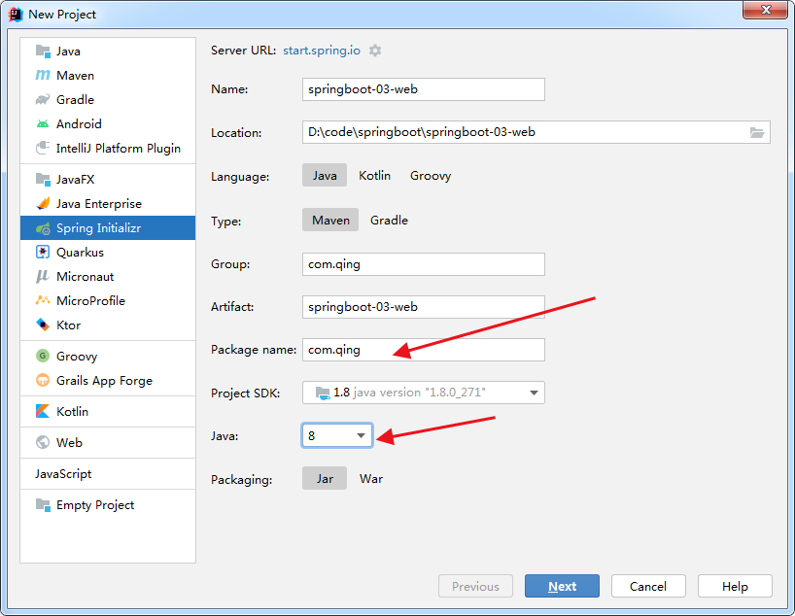
Task: Select Micronaut generator label
Action: pos(86,277)
